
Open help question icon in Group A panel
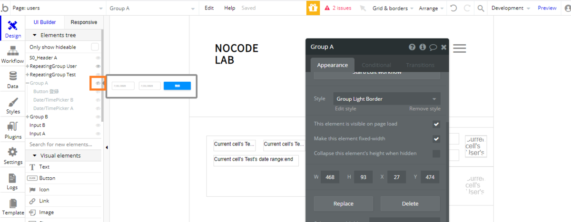click(412, 47)
